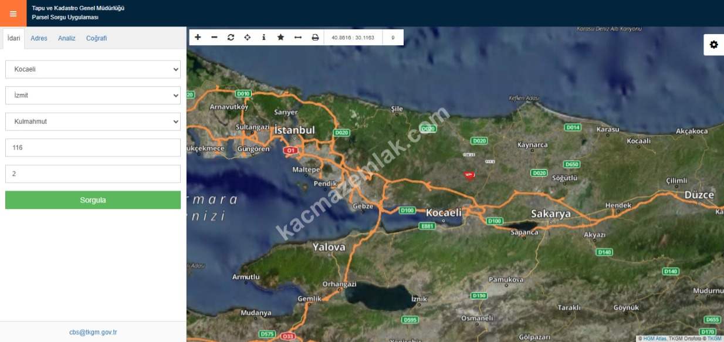The height and width of the screenshot is (342, 724).
Task: Open the map settings gear
Action: pos(713,45)
